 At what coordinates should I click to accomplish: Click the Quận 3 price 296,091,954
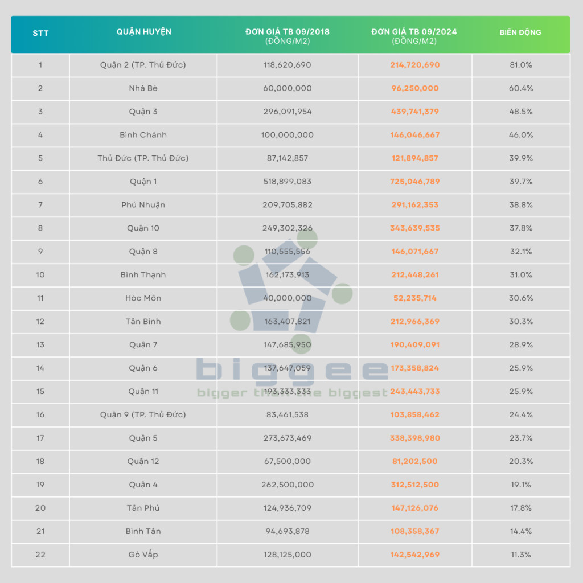[x=288, y=112]
